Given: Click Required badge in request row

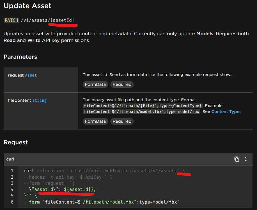Looking at the screenshot, I should (122, 84).
